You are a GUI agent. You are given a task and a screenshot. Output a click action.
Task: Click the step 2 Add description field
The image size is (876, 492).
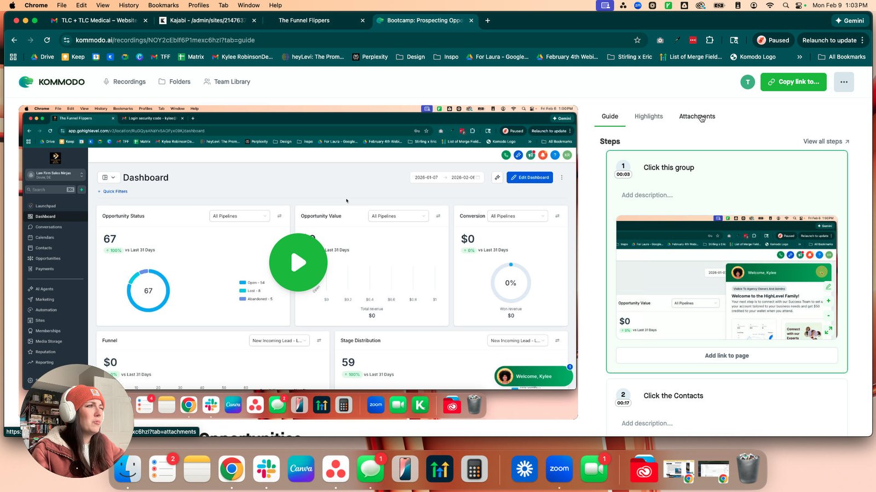[647, 423]
